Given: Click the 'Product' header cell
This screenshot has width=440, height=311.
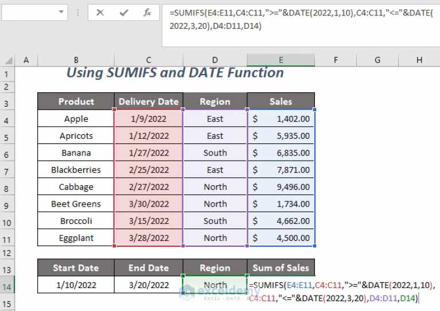Looking at the screenshot, I should pyautogui.click(x=76, y=102).
